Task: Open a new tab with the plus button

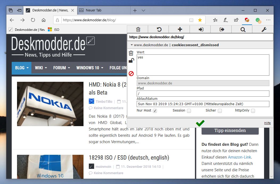Action: [135, 10]
